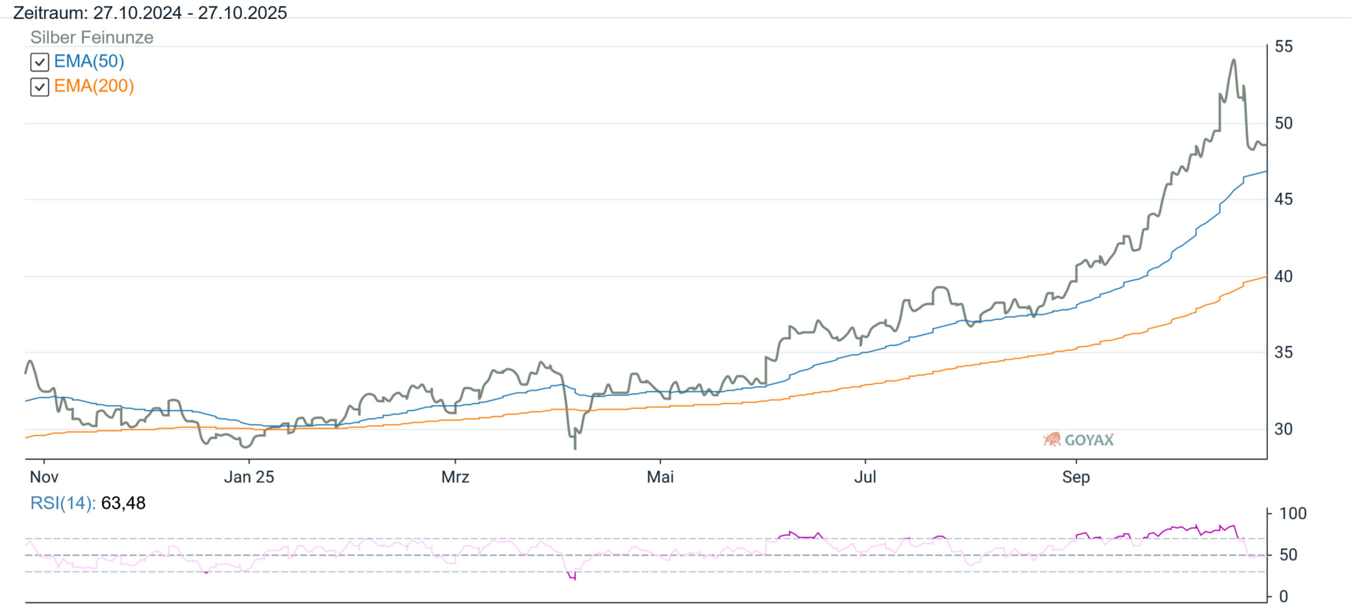The width and height of the screenshot is (1351, 608).
Task: Click the RSI value 63,48
Action: 123,503
